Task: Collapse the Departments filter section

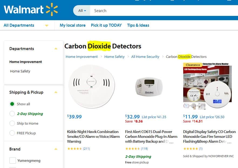Action: 56,49
